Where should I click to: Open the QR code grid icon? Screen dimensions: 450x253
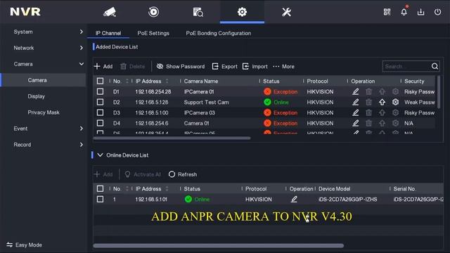[x=387, y=12]
